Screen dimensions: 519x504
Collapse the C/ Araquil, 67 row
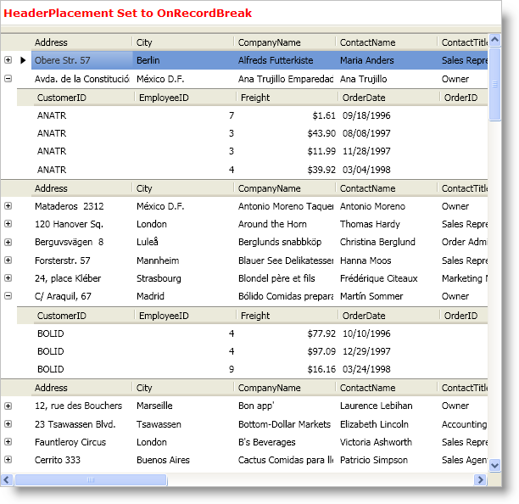coord(8,296)
